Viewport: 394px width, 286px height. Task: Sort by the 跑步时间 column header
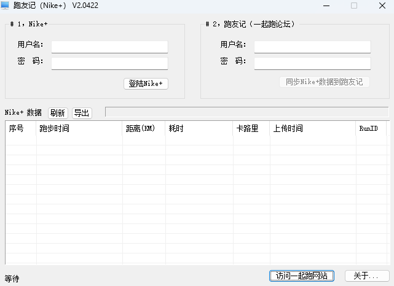[79, 128]
